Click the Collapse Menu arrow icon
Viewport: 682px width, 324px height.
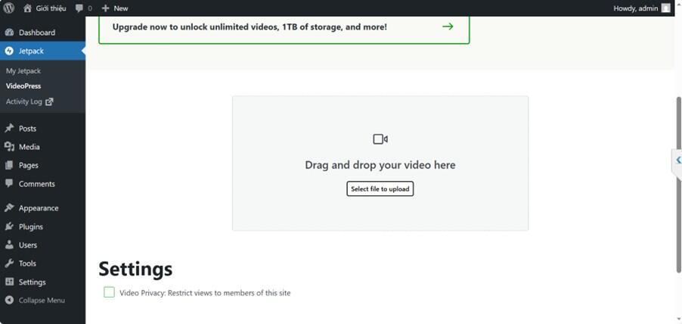coord(9,300)
